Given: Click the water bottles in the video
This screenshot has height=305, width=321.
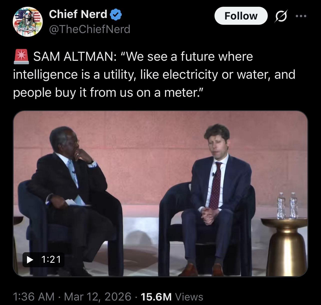Looking at the screenshot, I should click(x=287, y=205).
